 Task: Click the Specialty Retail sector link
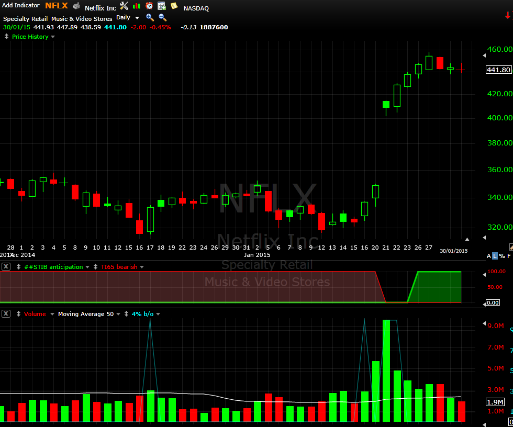[x=25, y=19]
